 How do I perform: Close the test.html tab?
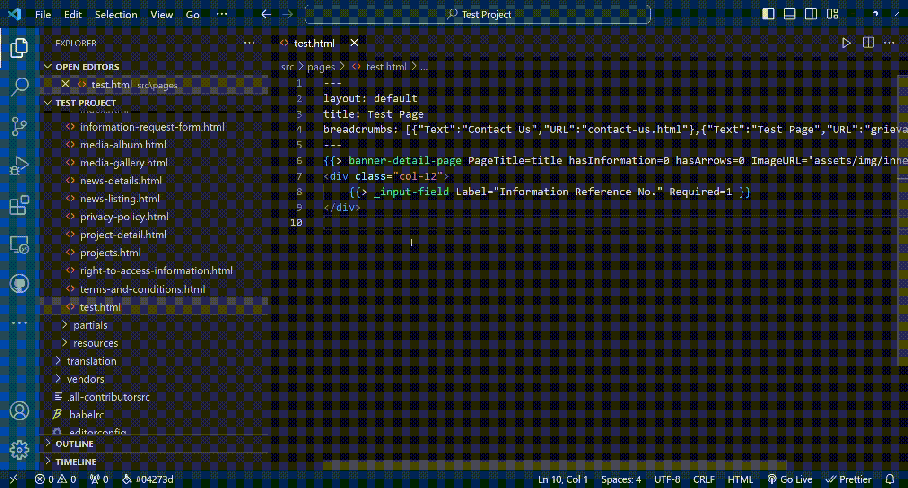tap(354, 43)
